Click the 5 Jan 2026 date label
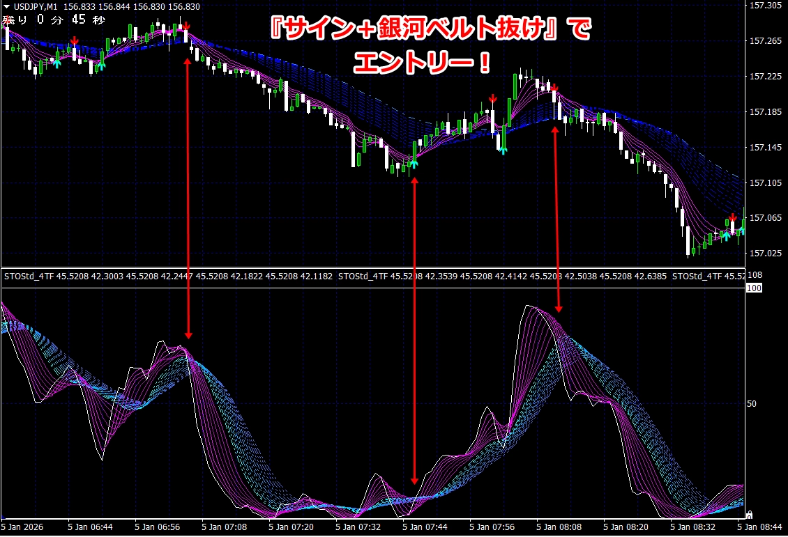This screenshot has width=788, height=537. coord(23,528)
